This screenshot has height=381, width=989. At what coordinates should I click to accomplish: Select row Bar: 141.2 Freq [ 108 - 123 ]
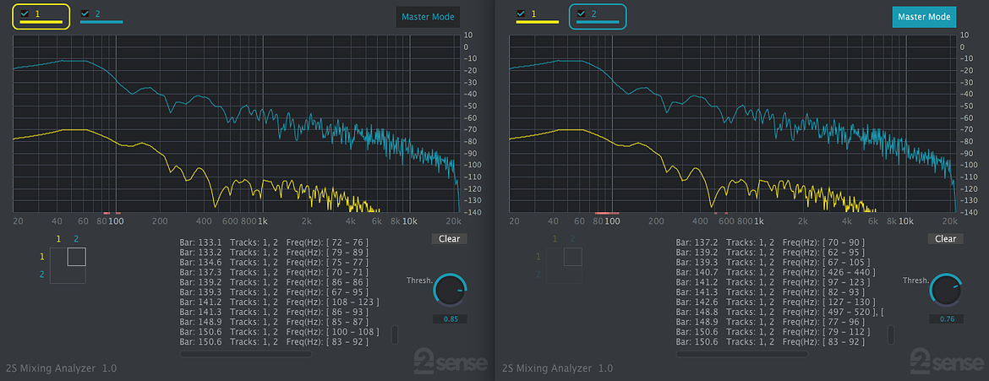(279, 302)
